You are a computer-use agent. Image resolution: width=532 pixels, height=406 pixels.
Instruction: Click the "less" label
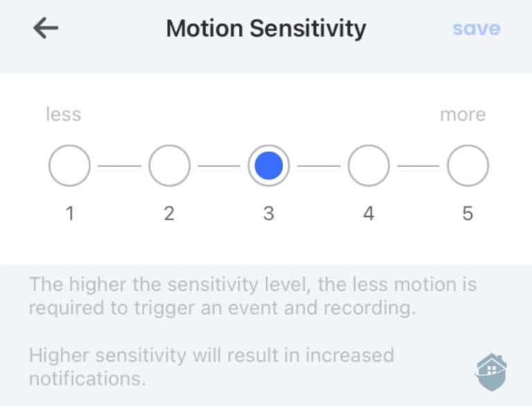[x=63, y=114]
